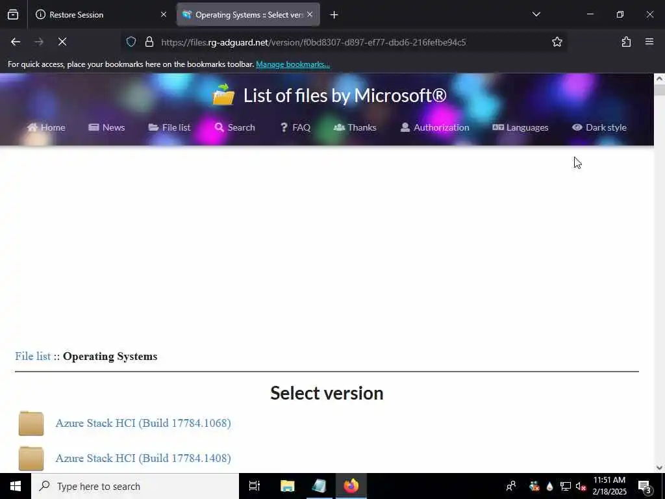Viewport: 665px width, 499px height.
Task: Open the Search page
Action: (x=234, y=127)
